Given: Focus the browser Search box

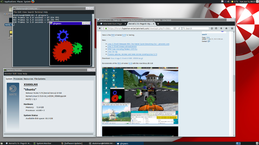Looking at the screenshot, I should pyautogui.click(x=196, y=28).
